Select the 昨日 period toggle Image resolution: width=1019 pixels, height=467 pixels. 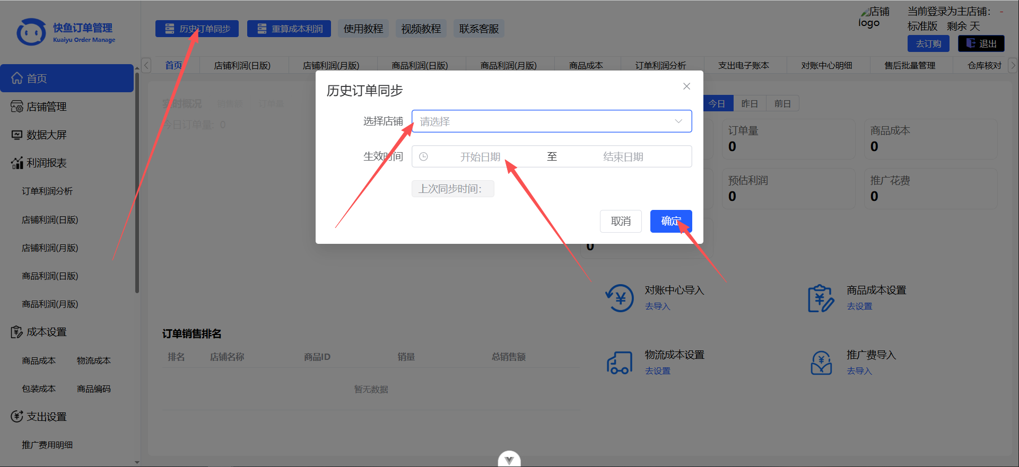coord(750,103)
